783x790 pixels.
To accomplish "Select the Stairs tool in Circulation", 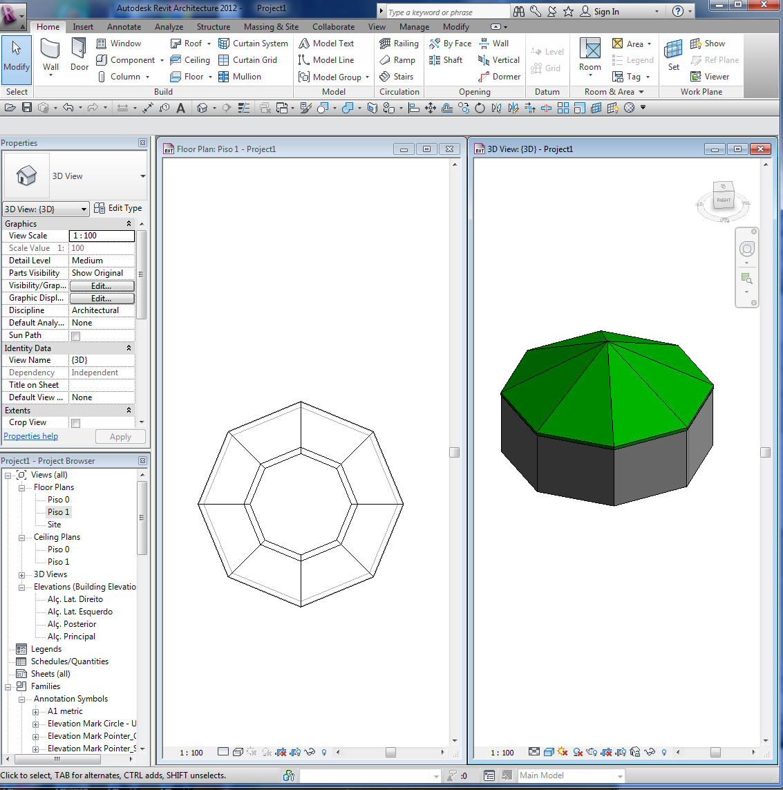I will (397, 77).
